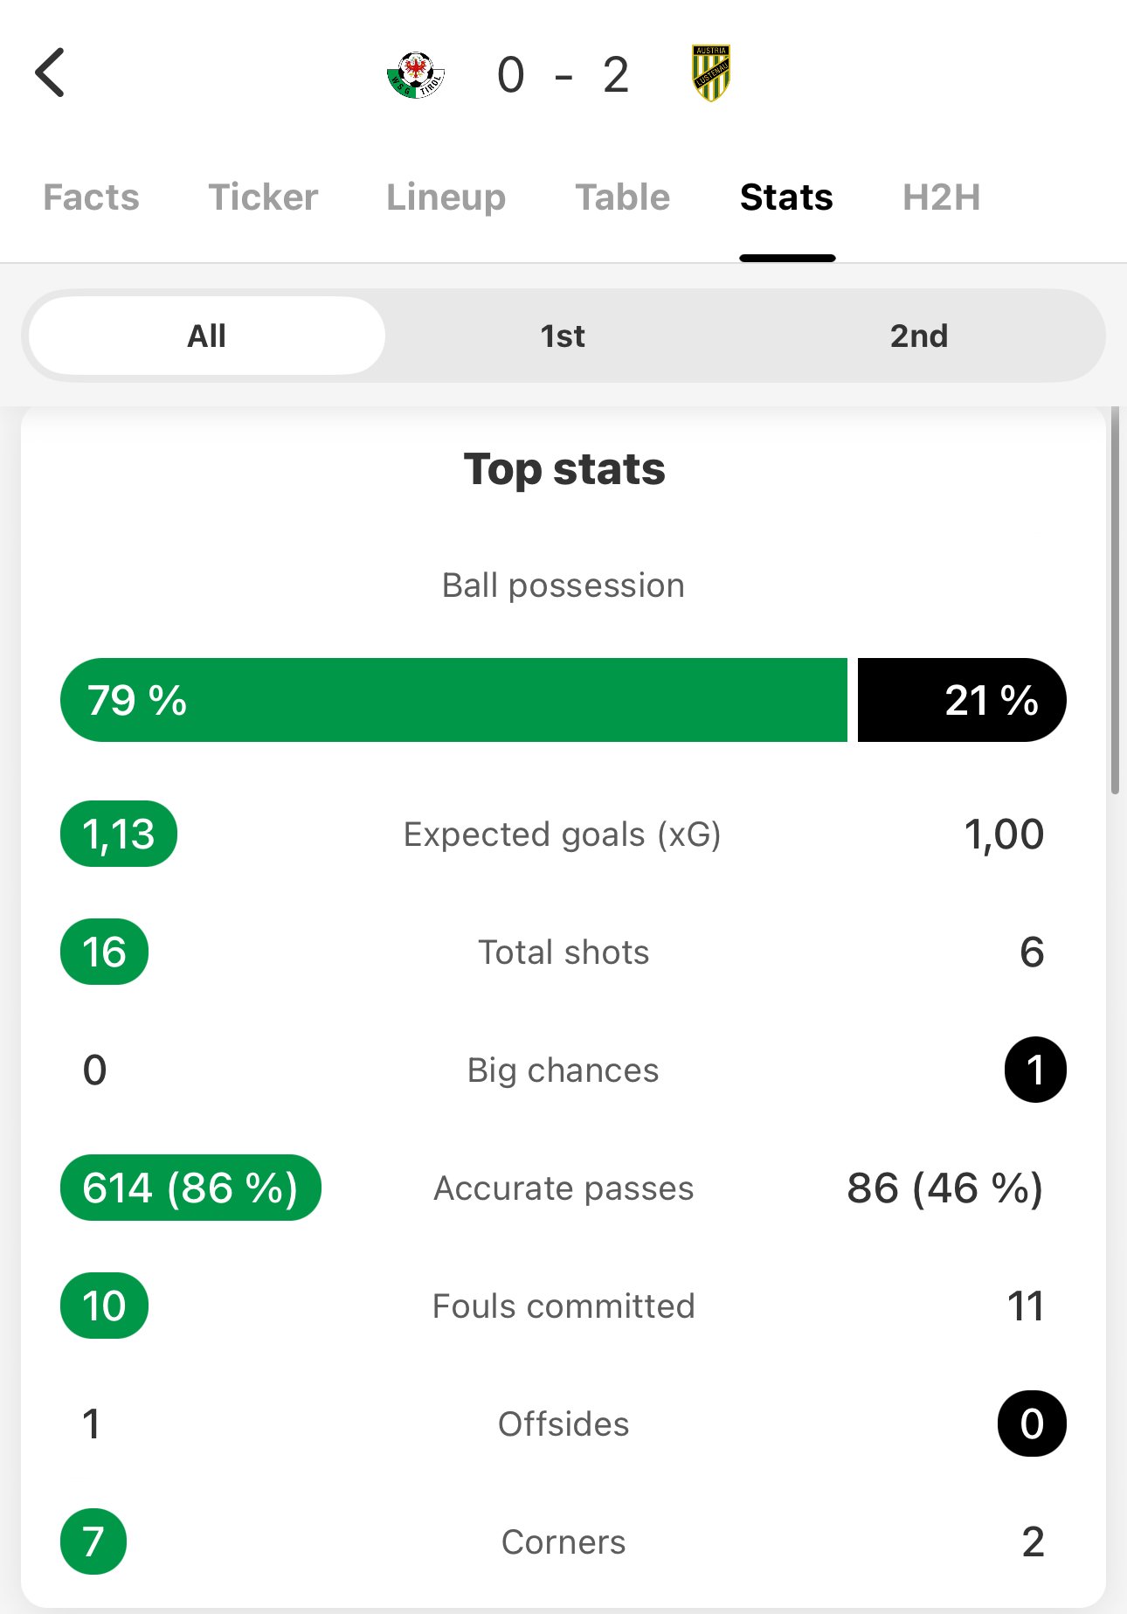Click the vertical scrollbar on the right
Screen dimensions: 1127x1614
click(1115, 603)
